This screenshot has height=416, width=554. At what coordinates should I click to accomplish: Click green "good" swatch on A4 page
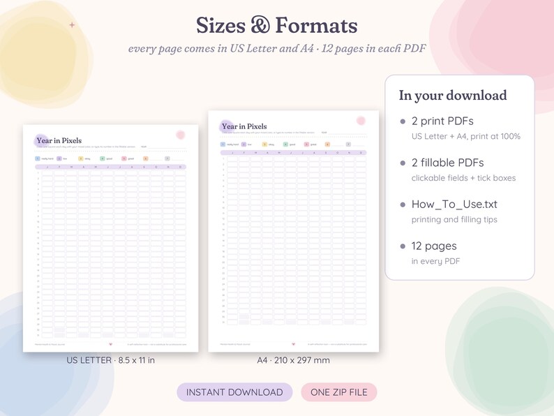coord(285,144)
